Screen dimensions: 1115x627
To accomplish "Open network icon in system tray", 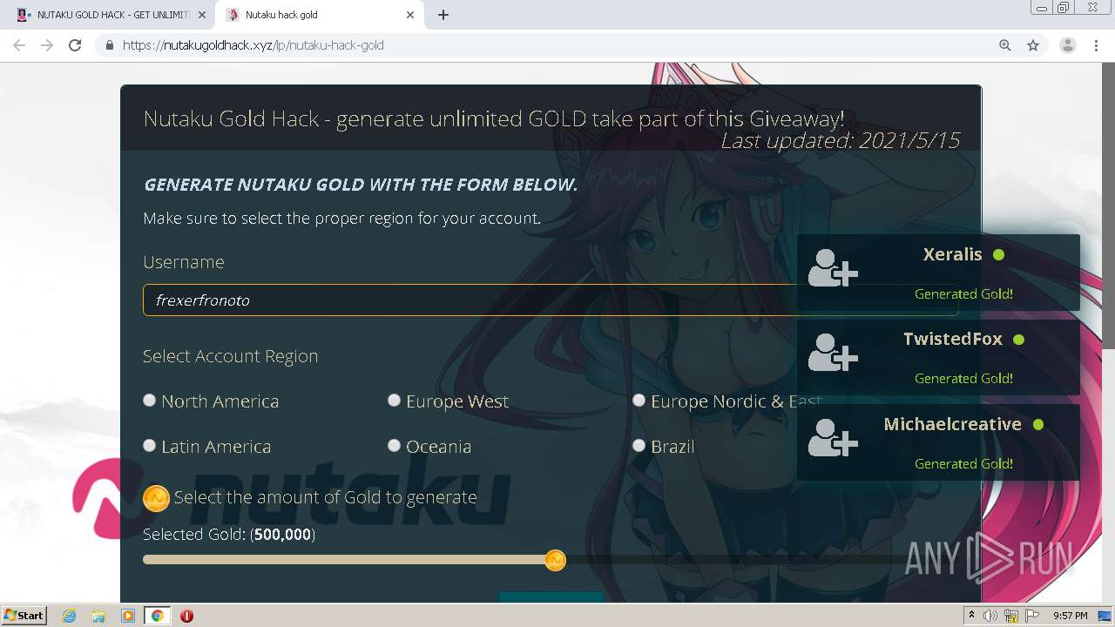I will [1011, 616].
